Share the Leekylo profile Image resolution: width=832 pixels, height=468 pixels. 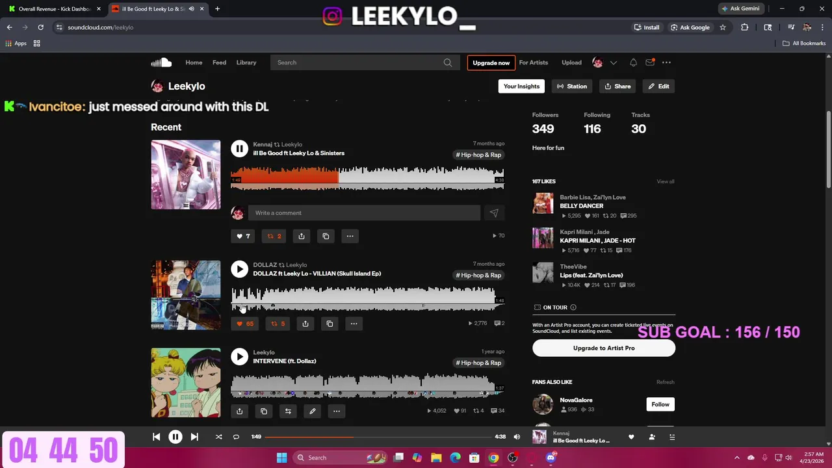(617, 86)
